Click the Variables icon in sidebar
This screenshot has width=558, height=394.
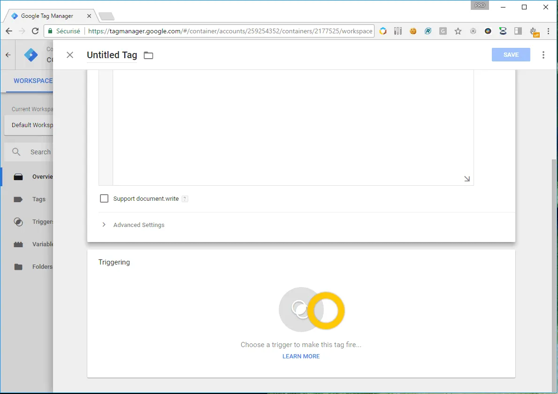18,244
